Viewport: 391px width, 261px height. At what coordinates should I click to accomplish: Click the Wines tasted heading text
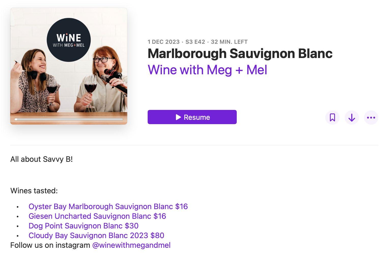(x=34, y=191)
